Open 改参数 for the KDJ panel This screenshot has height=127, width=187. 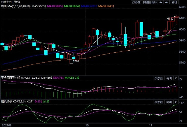click(x=158, y=102)
